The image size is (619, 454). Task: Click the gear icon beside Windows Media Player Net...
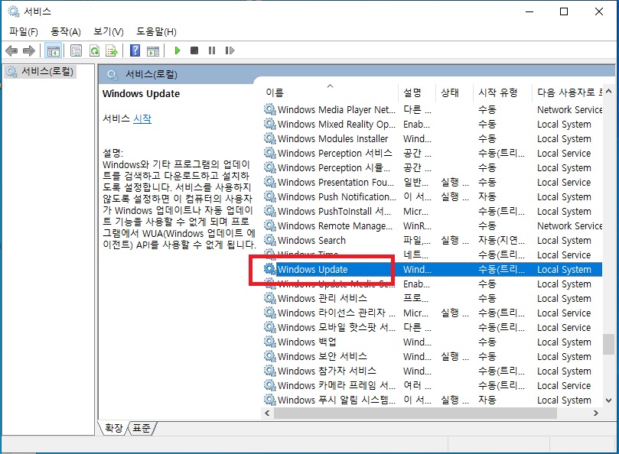pos(270,109)
